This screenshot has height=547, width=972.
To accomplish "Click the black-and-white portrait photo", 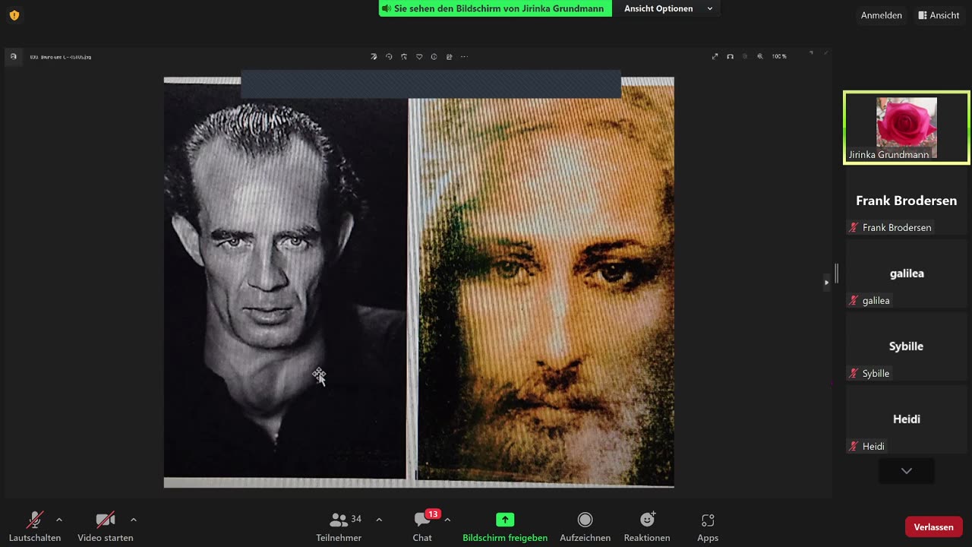I will coord(286,281).
